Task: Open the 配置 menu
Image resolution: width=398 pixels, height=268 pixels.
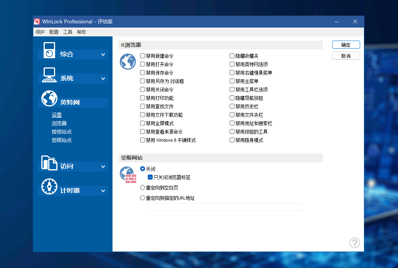Action: click(54, 32)
